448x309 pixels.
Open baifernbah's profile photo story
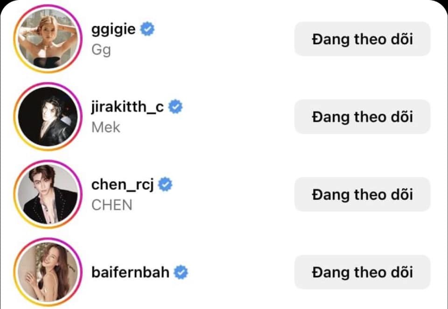coord(46,272)
